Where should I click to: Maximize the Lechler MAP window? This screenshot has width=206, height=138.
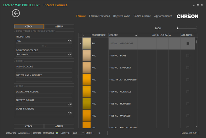198,5
